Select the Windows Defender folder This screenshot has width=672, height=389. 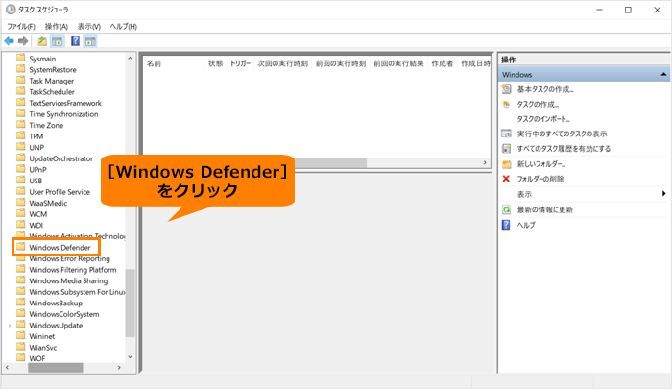pyautogui.click(x=60, y=248)
